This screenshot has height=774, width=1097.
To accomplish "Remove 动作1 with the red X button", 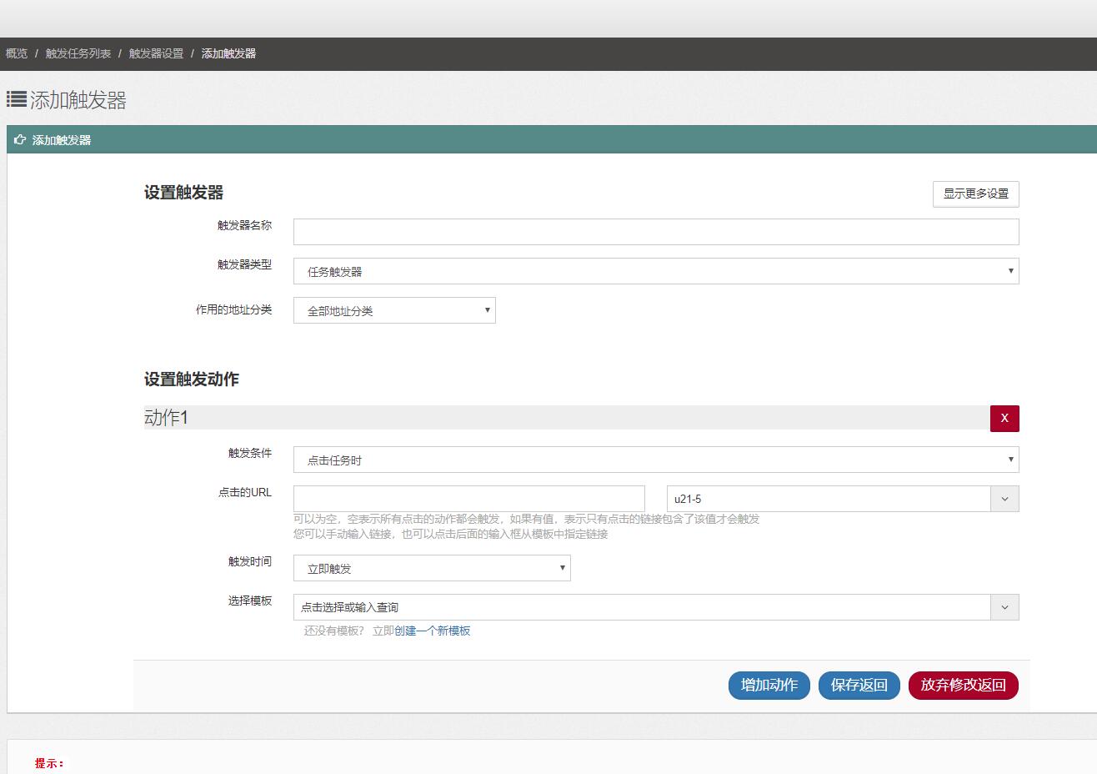I will [1004, 418].
